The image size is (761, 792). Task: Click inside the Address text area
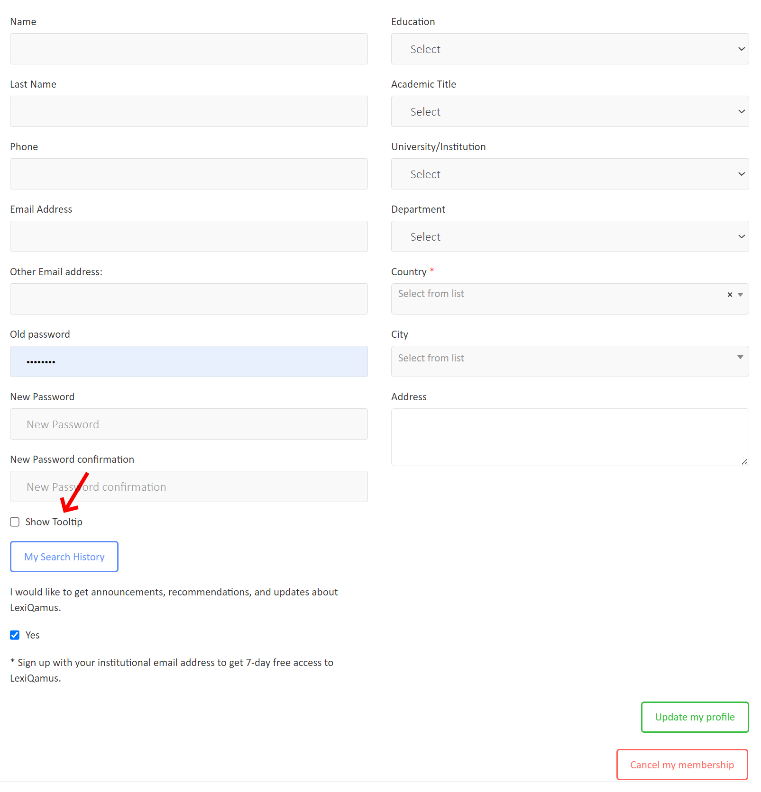pyautogui.click(x=569, y=437)
